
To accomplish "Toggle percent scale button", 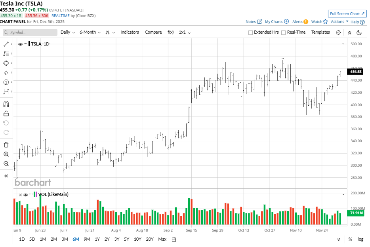I will [350, 239].
